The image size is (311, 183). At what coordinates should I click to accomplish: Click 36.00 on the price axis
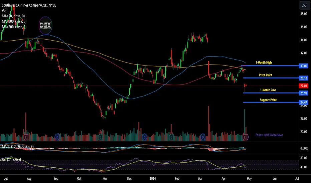point(304,27)
